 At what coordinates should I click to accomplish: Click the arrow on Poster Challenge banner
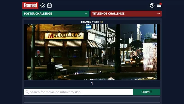tap(86, 14)
